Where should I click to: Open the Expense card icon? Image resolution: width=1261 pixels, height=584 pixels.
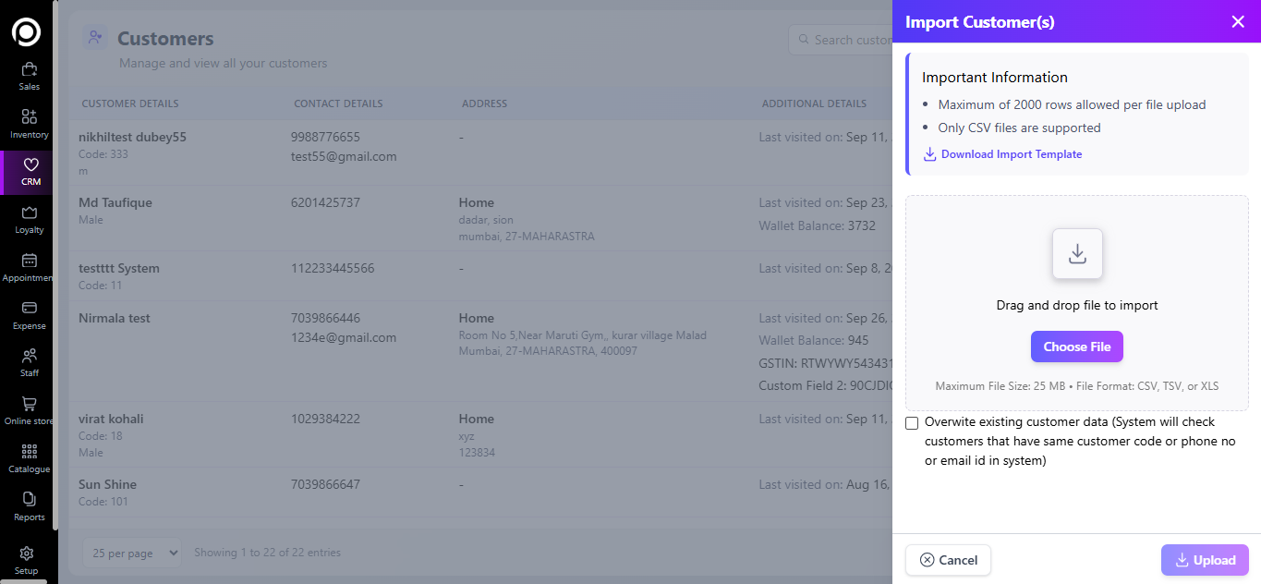pyautogui.click(x=29, y=309)
